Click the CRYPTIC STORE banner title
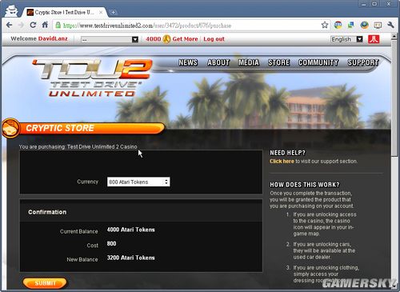This screenshot has height=292, width=400. click(x=60, y=128)
